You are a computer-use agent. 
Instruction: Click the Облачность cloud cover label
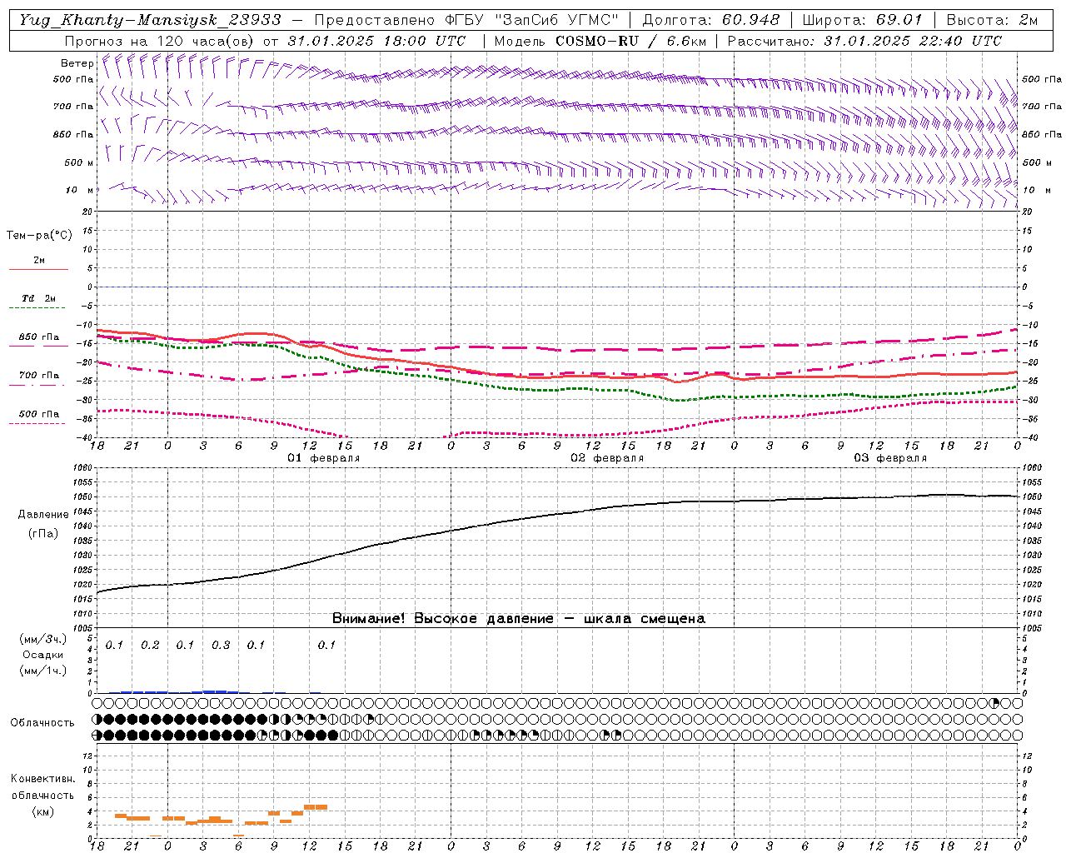pos(42,723)
